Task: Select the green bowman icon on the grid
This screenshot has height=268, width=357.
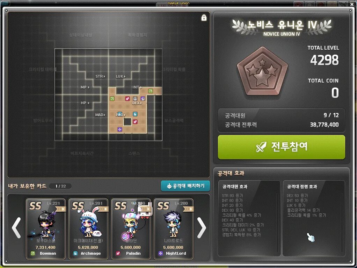Action: pyautogui.click(x=112, y=99)
